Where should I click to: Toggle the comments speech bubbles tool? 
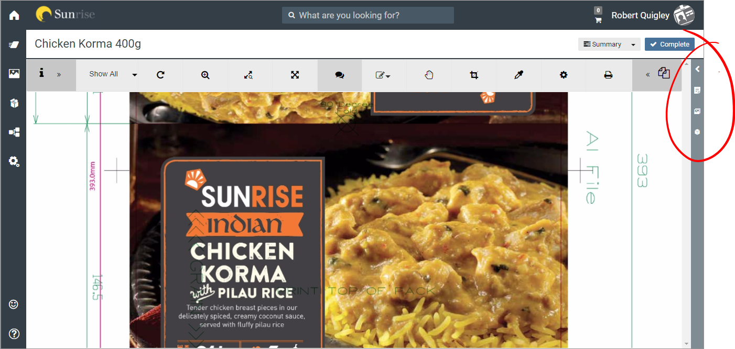tap(340, 75)
